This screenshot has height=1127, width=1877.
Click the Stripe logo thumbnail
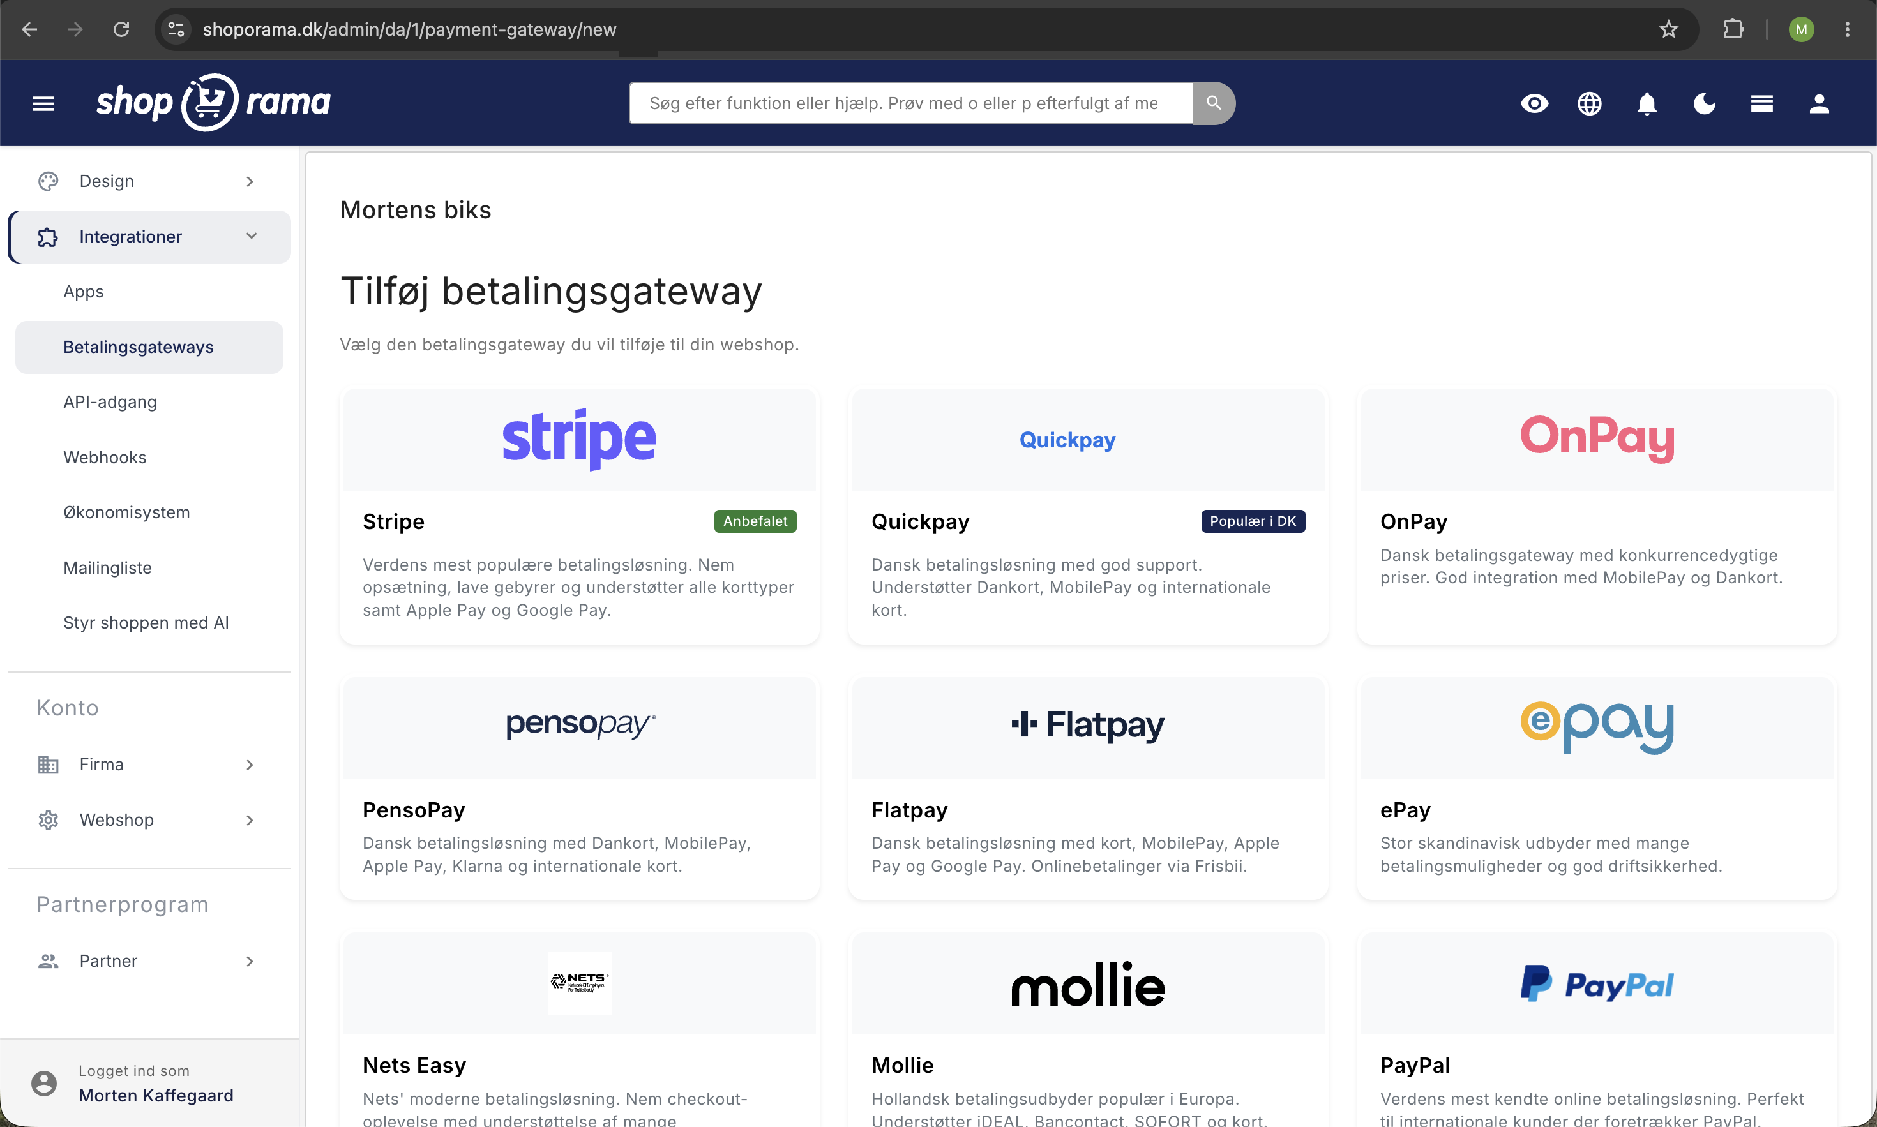tap(579, 440)
